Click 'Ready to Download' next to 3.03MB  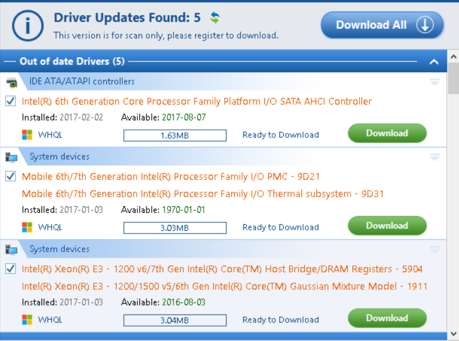tap(281, 227)
